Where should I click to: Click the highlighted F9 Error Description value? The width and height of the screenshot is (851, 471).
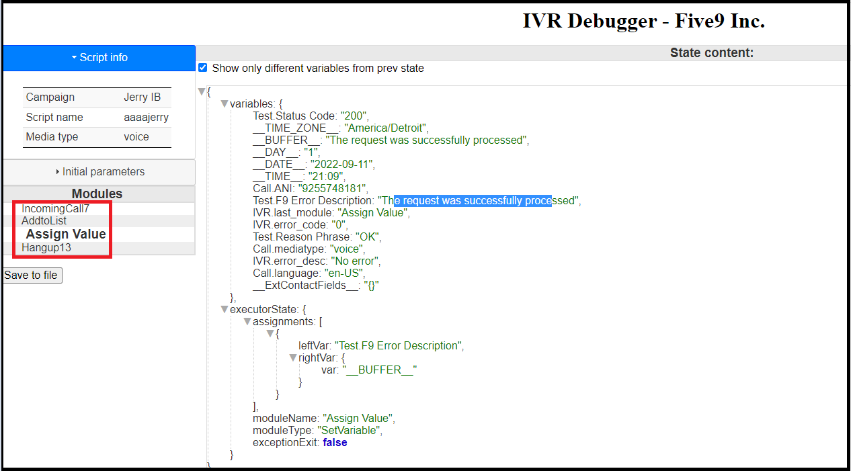click(x=473, y=201)
